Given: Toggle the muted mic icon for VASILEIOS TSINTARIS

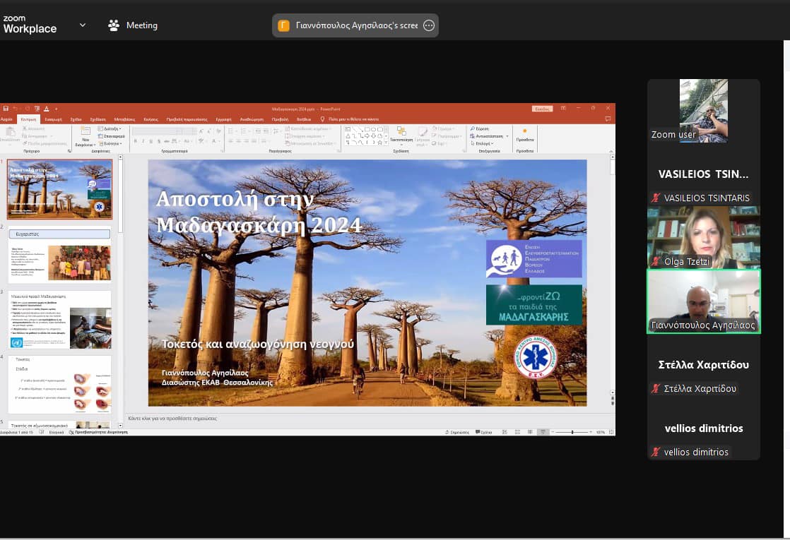Looking at the screenshot, I should [656, 198].
